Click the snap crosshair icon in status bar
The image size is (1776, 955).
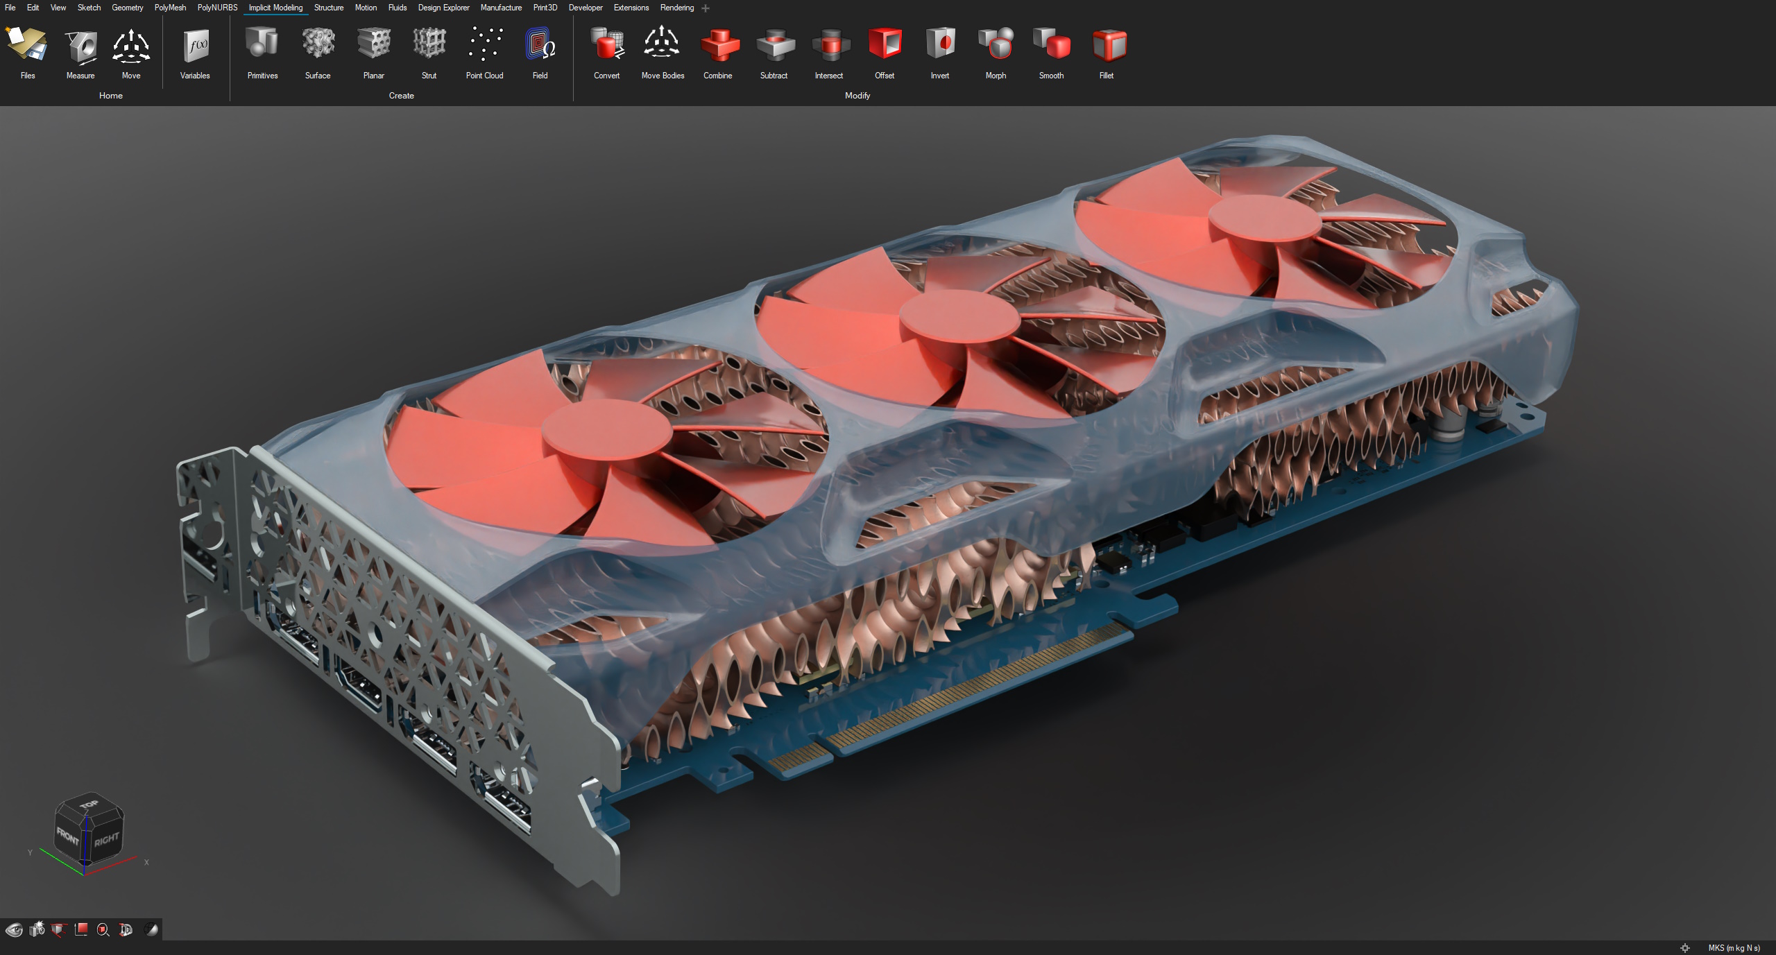[1685, 948]
